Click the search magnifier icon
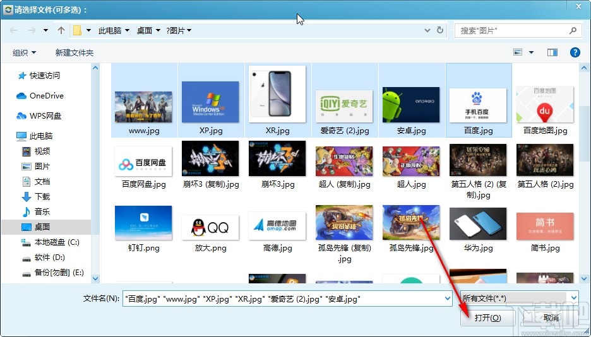591x337 pixels. point(573,30)
